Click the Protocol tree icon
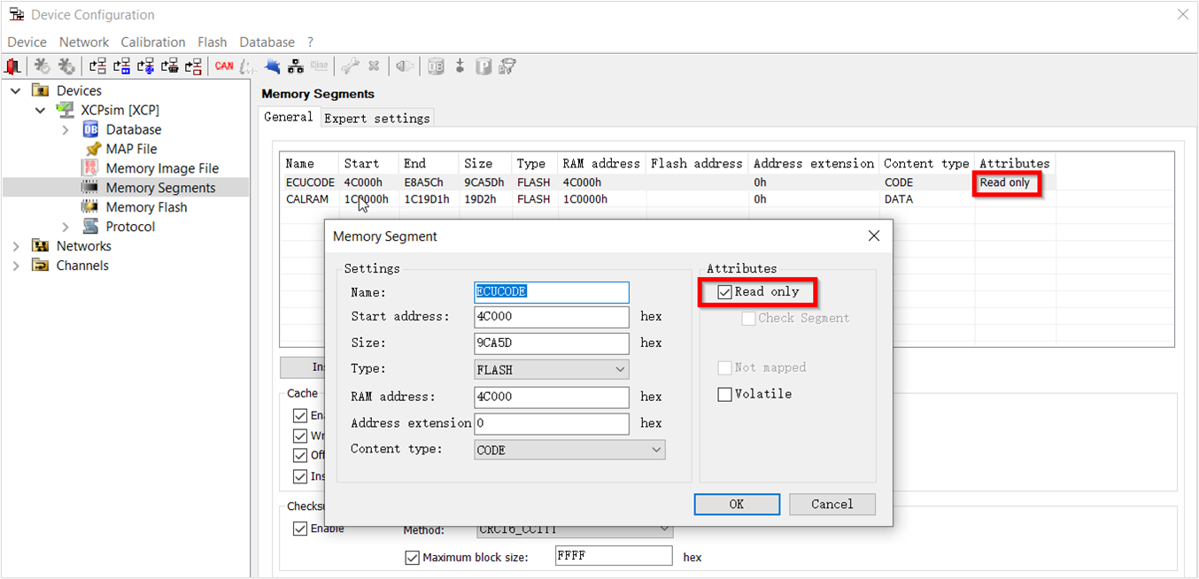Image resolution: width=1199 pixels, height=579 pixels. click(x=90, y=227)
